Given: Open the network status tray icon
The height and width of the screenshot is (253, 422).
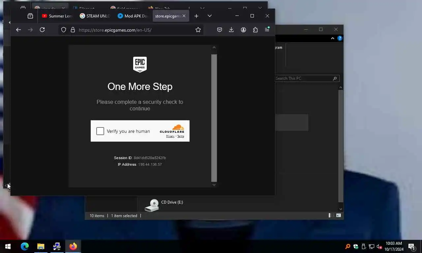Looking at the screenshot, I should [372, 246].
